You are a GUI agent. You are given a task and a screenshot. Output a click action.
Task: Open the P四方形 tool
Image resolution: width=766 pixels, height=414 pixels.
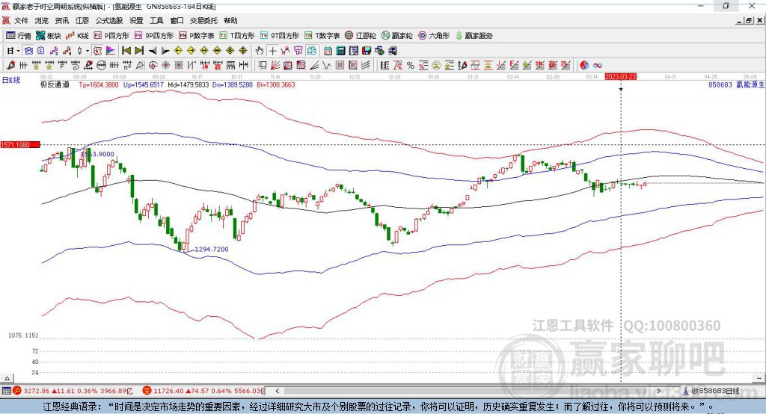pyautogui.click(x=111, y=36)
